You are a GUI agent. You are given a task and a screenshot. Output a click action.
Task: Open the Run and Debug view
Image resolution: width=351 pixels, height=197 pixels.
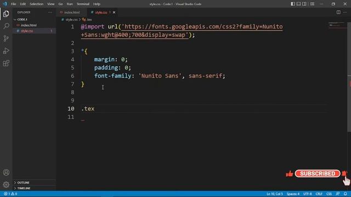(6, 51)
